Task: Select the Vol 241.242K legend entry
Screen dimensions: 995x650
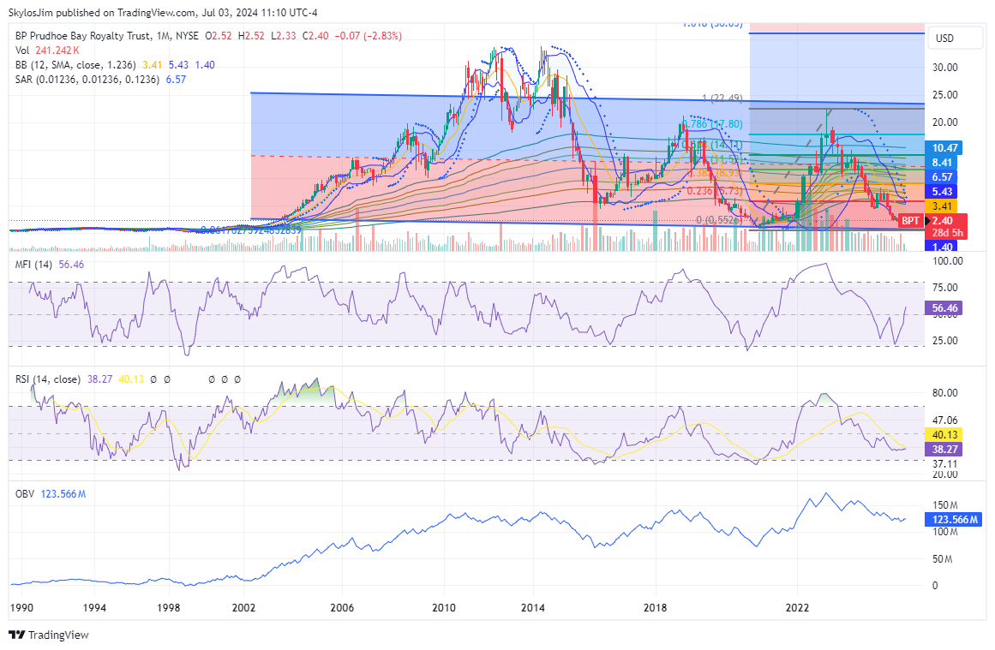Action: (x=48, y=50)
